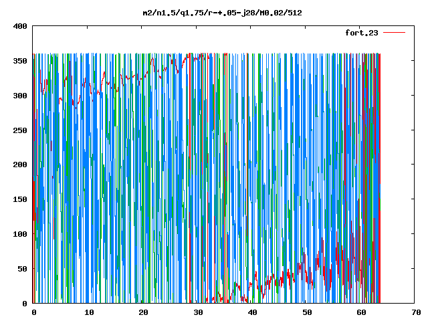Click the plot title m2/n1.5/q1.75/r-+.05-j28/M0.02/512

[x=223, y=13]
